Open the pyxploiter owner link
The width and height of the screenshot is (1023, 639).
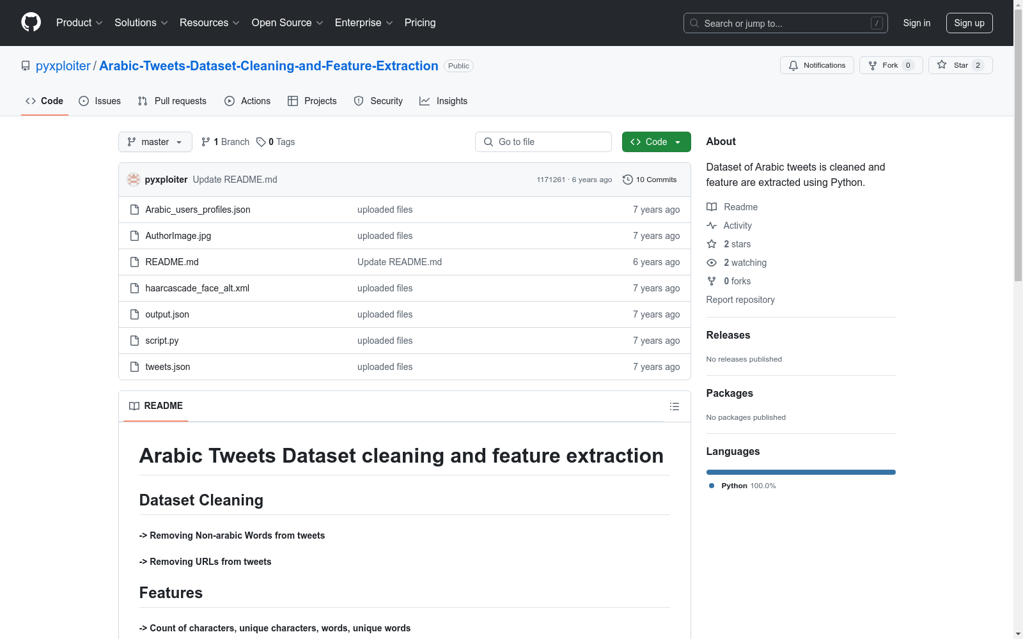[63, 66]
